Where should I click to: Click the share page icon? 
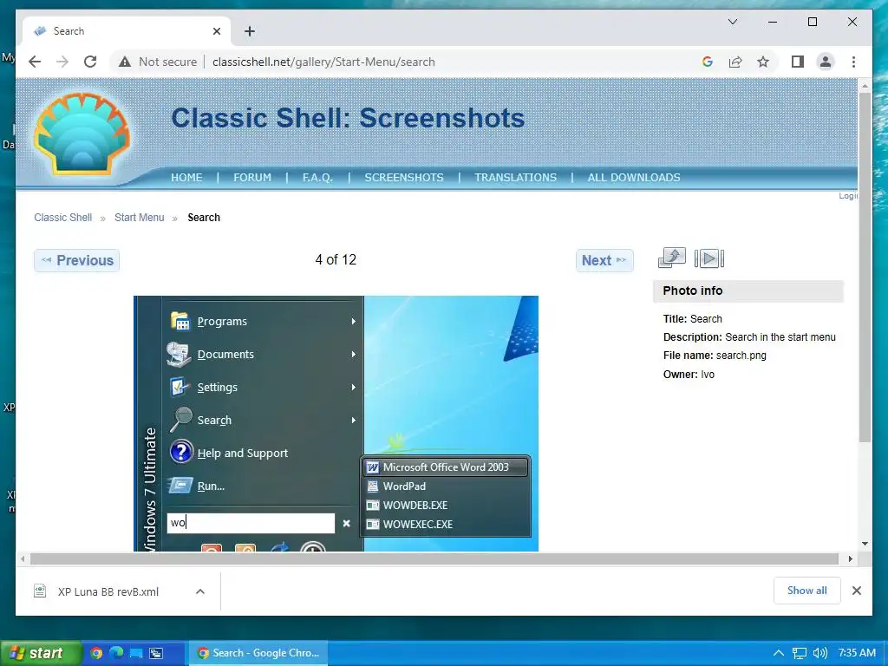[x=735, y=62]
